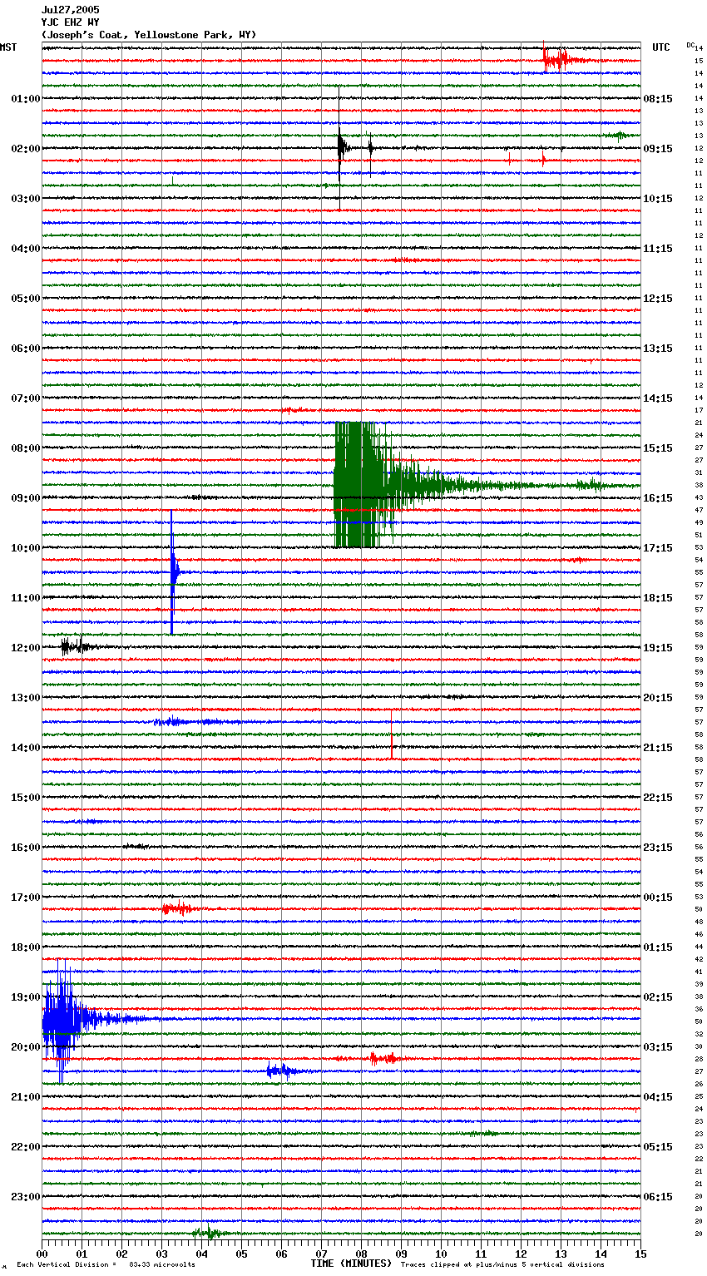The height and width of the screenshot is (1276, 707).
Task: Select the 04:00 MST time label
Action: [26, 249]
